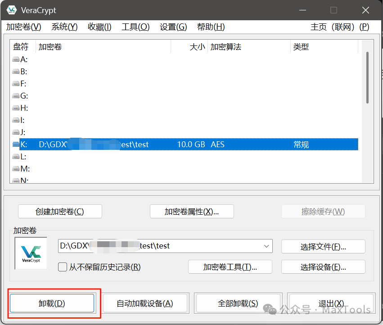Screen dimensions: 383x325
Task: Open 主页（联网）(P) link
Action: 340,27
